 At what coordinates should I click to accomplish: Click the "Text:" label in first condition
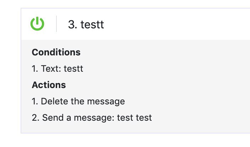51,69
